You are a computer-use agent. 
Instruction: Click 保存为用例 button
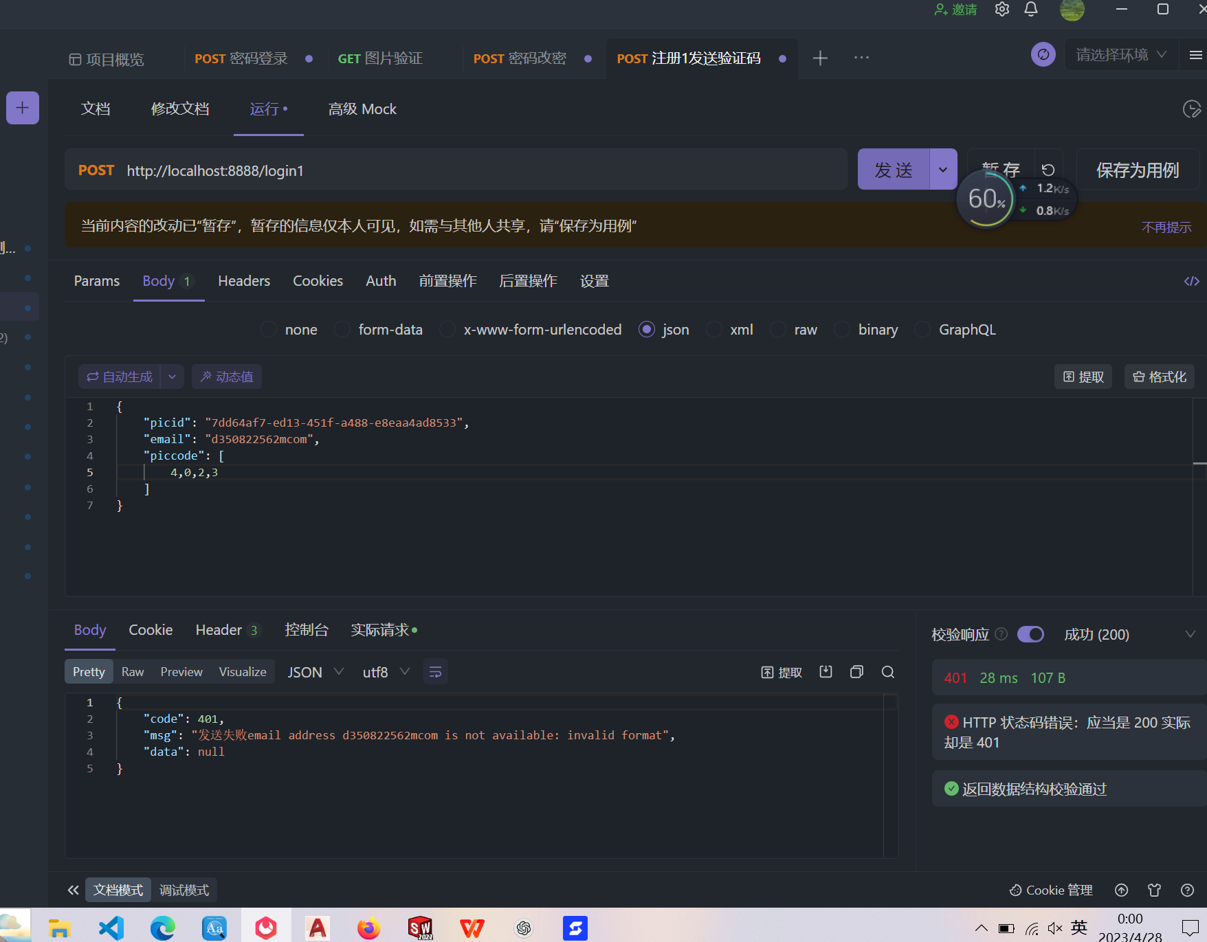[1138, 170]
